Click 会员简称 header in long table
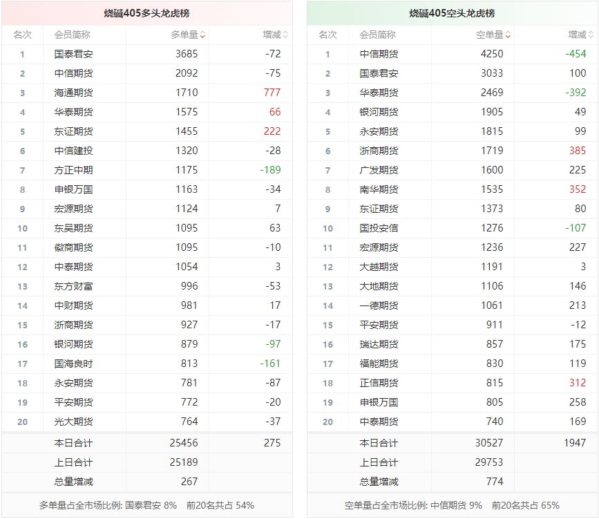 pos(73,35)
